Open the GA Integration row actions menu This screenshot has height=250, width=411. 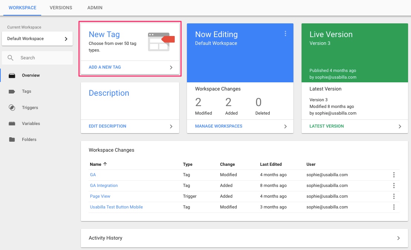(x=394, y=185)
